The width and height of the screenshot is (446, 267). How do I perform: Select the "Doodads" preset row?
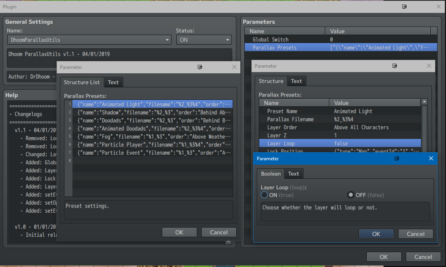coord(153,120)
